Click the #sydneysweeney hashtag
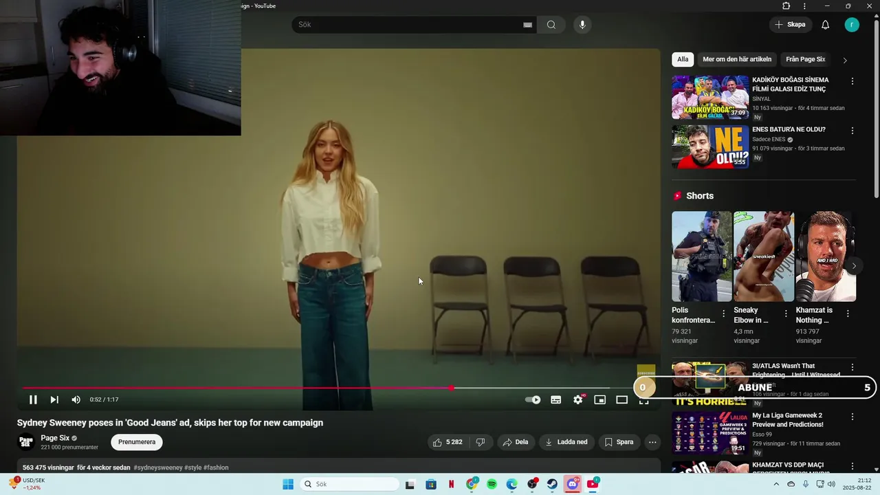 (x=158, y=467)
